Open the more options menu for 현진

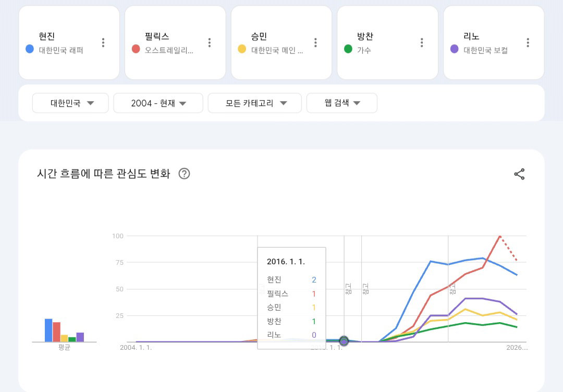click(x=103, y=43)
